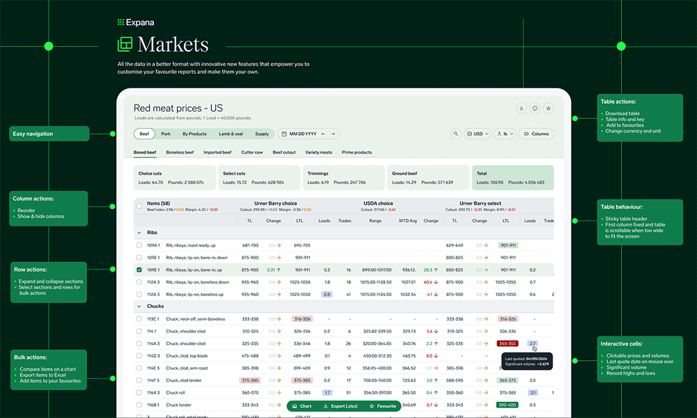Go to previous date with left arrow
Screen dimensions: 697x418
(323, 134)
